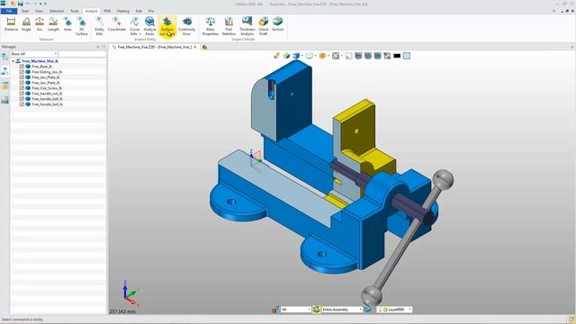Select Free_Vise_Screw in the assembly tree
This screenshot has width=576, height=324.
[x=47, y=88]
